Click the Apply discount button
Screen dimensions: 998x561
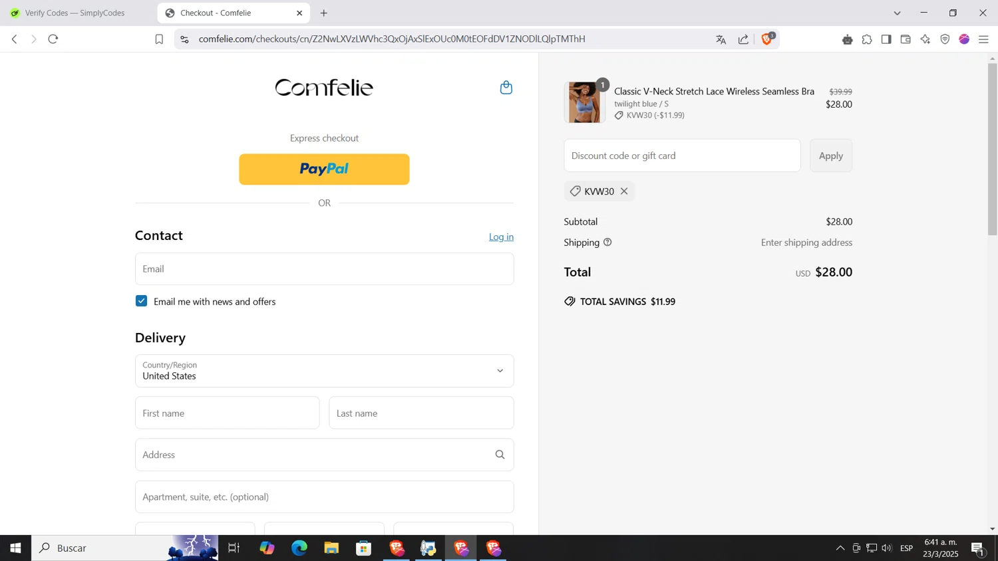[x=830, y=156]
